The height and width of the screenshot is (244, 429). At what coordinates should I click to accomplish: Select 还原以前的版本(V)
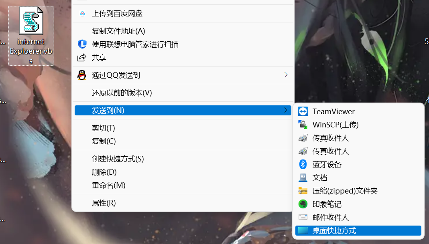pos(122,93)
